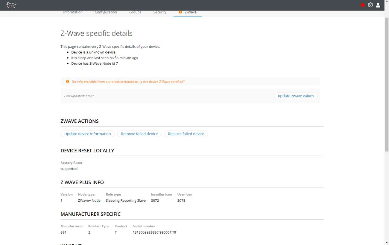Click the 'No info available' notice text
Screen dimensions: 389x245
128,82
